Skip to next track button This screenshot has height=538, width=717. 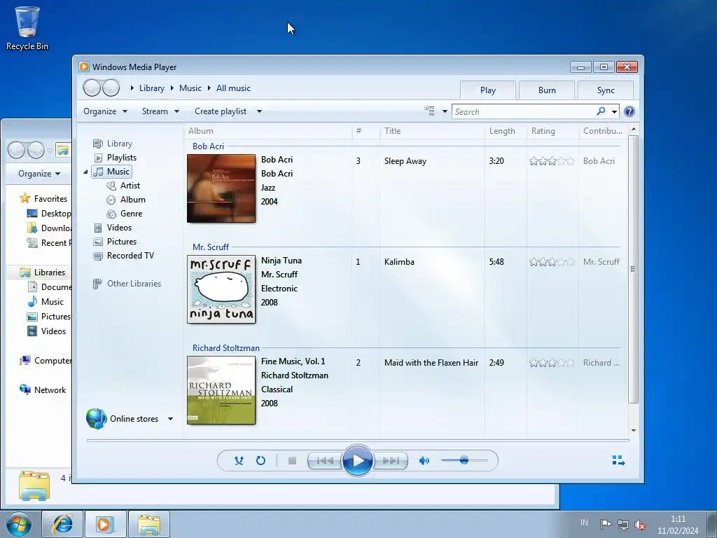(x=390, y=461)
